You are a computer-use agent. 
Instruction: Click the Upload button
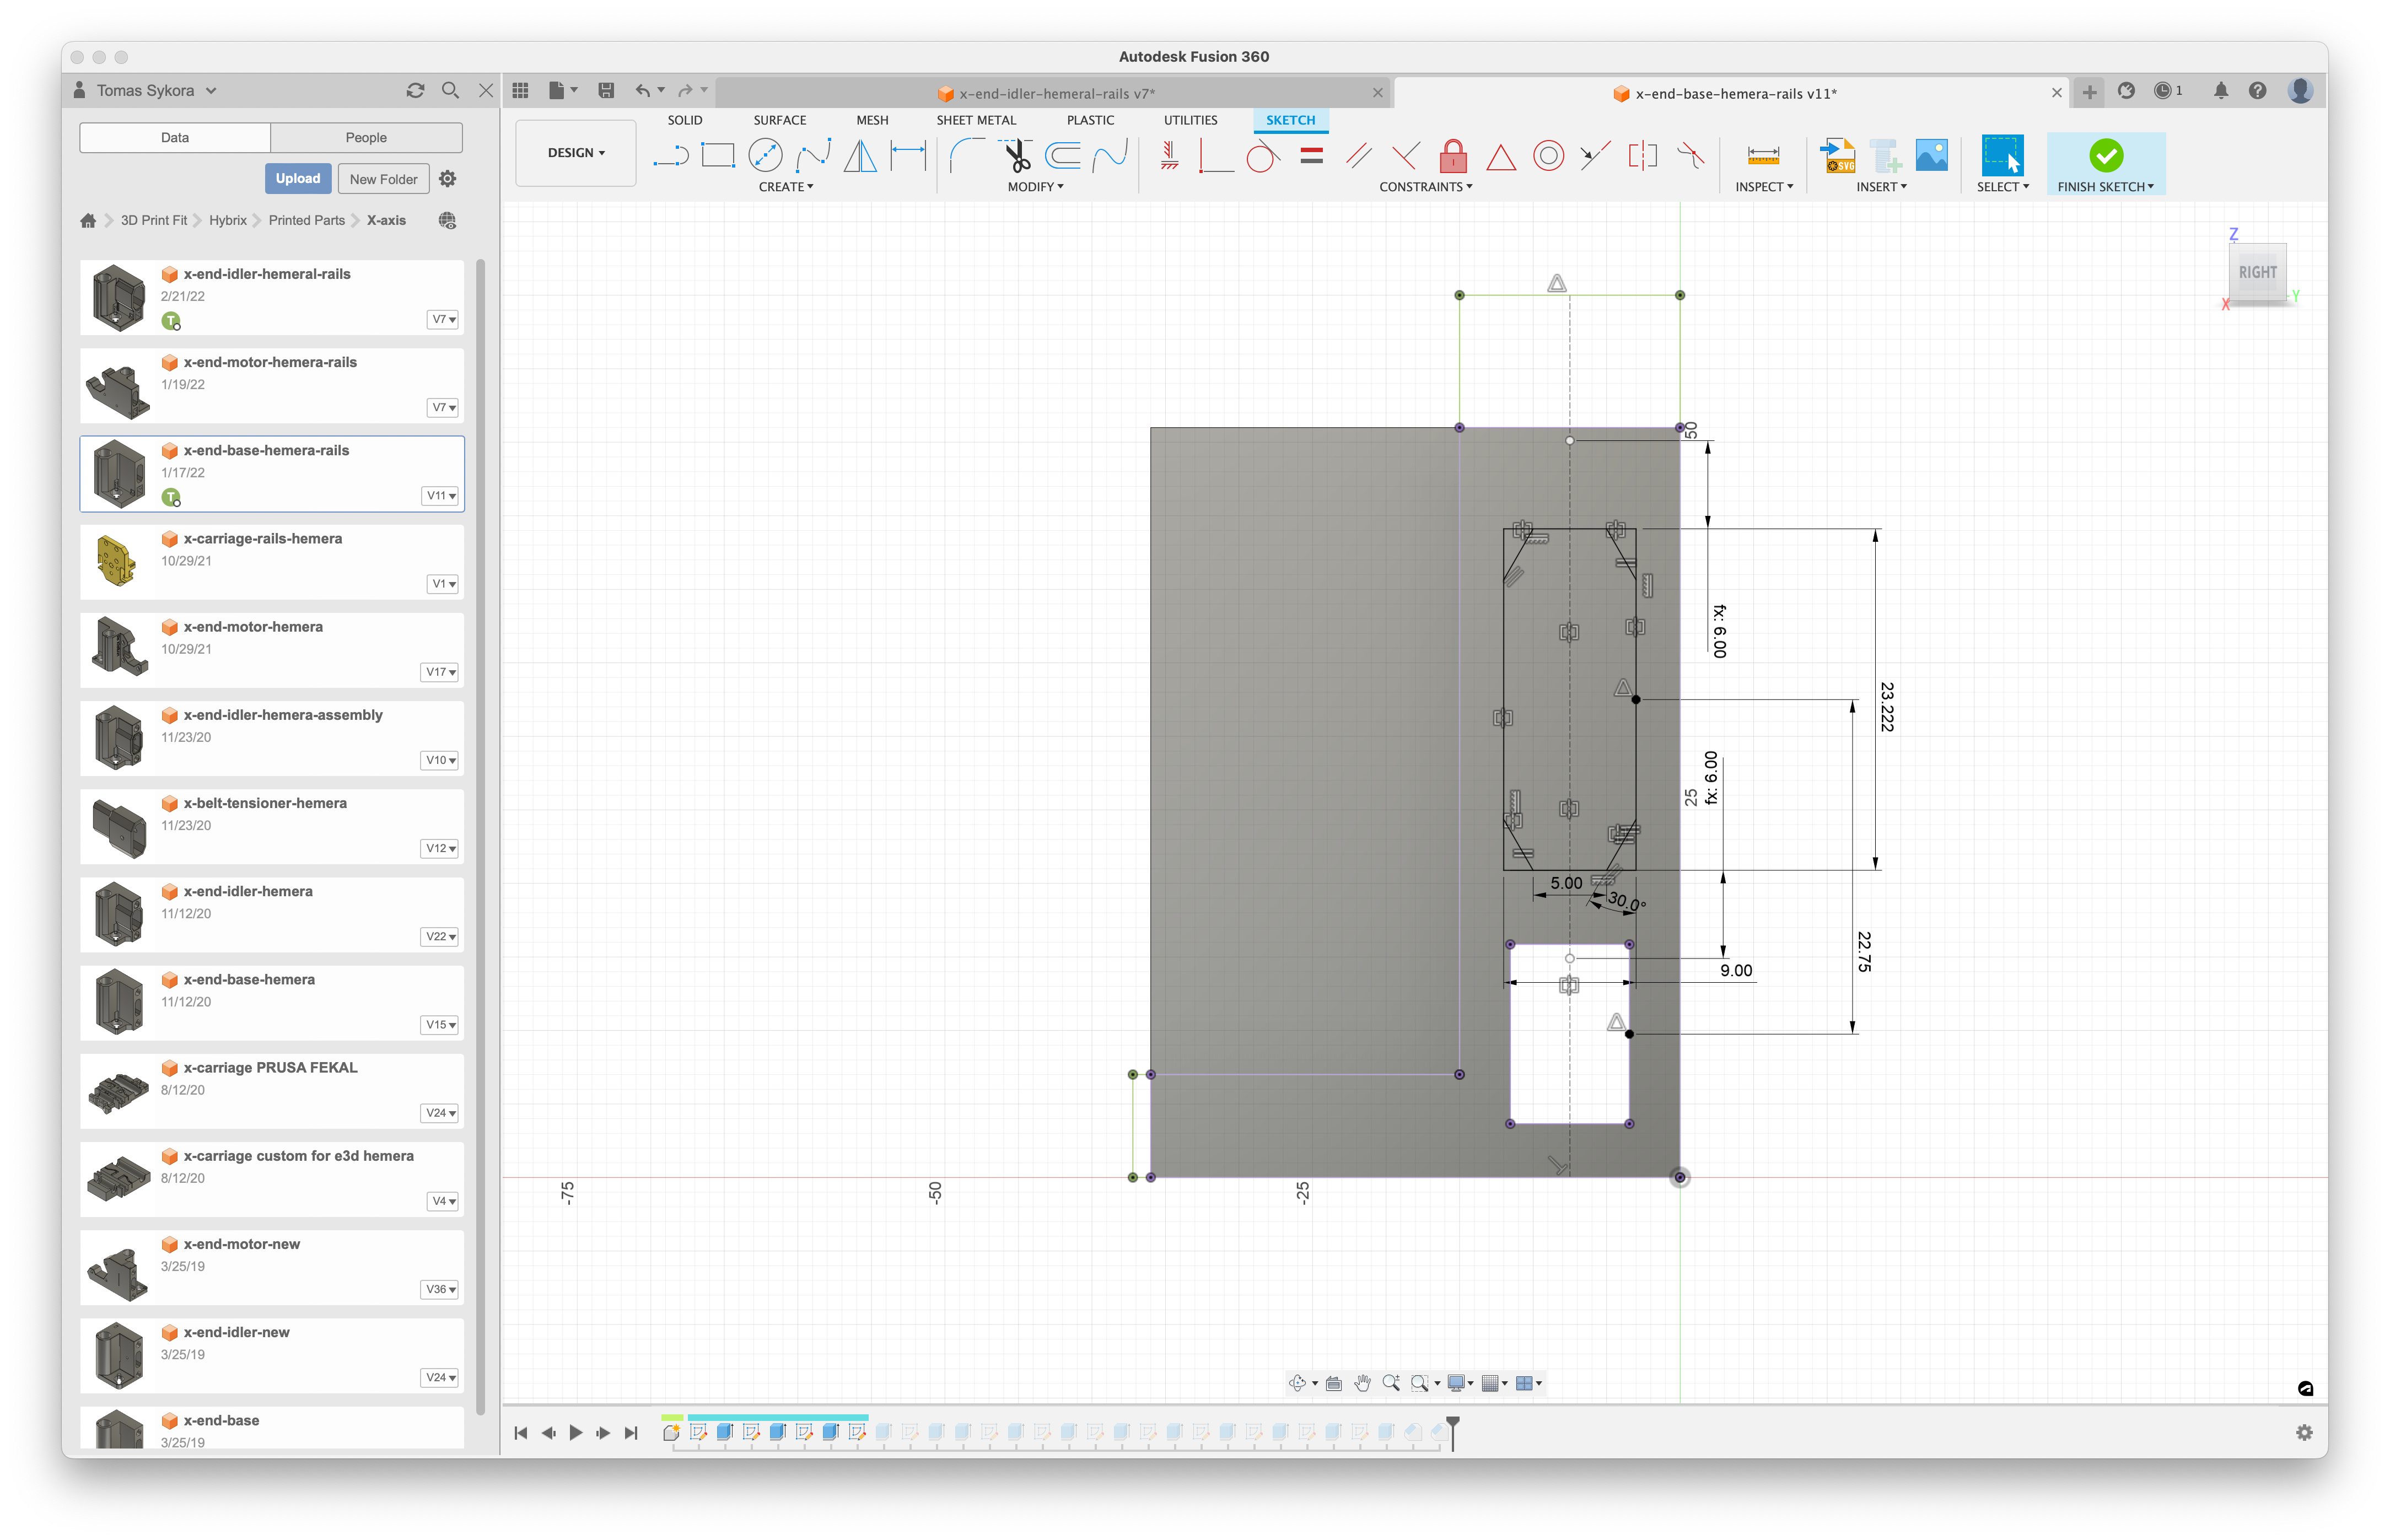tap(298, 179)
